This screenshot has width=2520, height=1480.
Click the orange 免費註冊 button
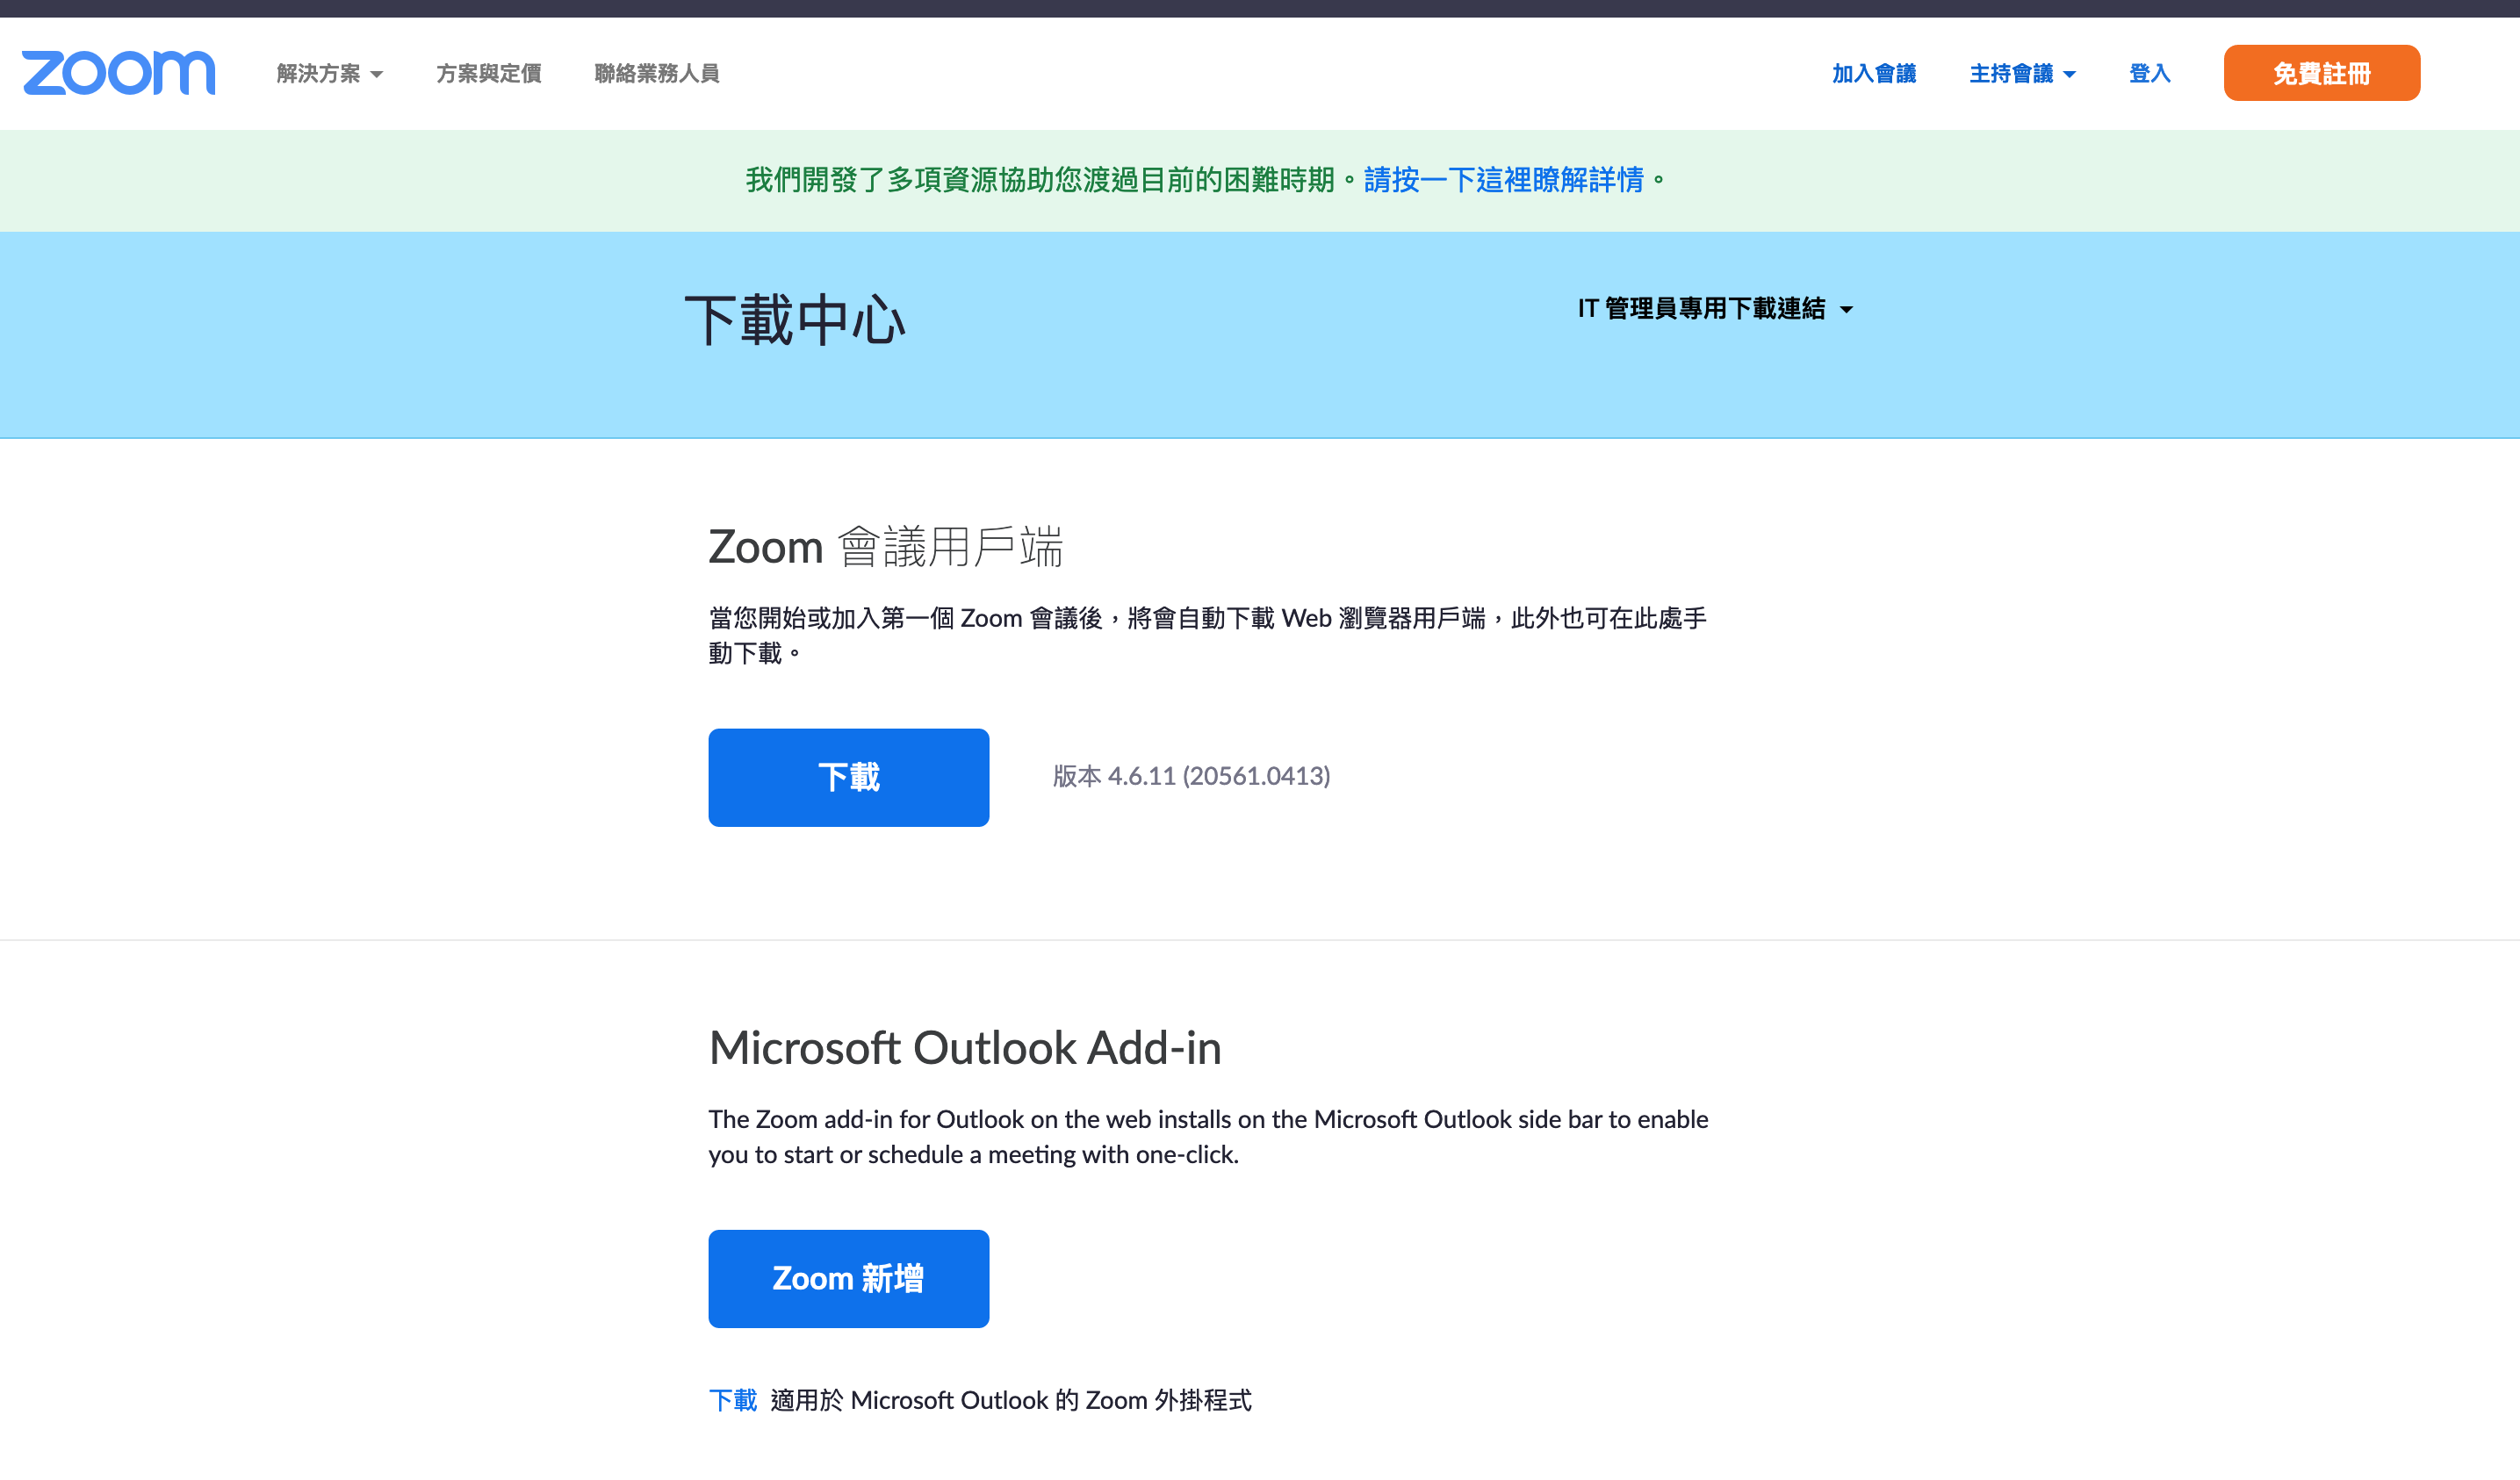(2321, 73)
